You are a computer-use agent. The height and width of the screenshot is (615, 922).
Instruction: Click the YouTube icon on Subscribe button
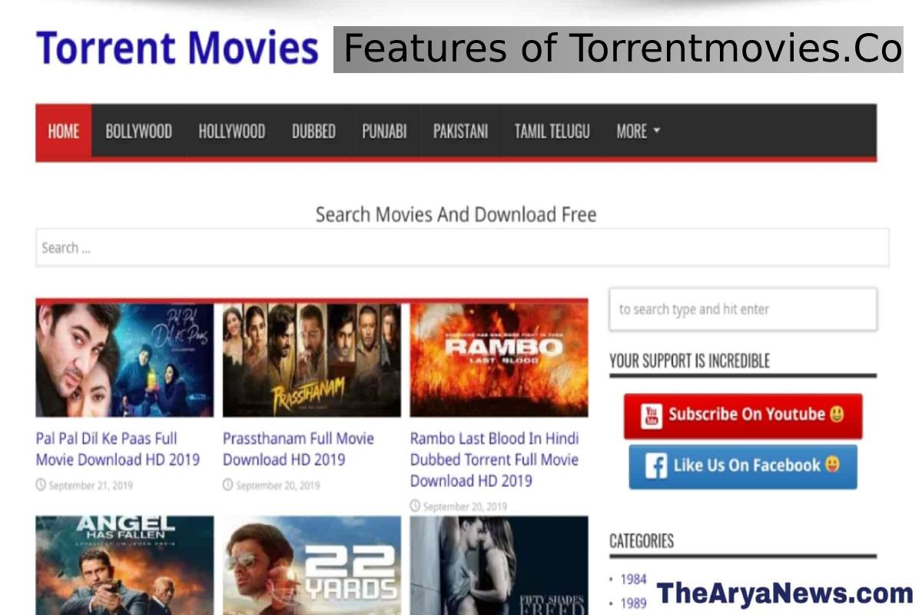652,416
